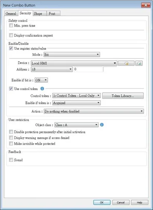Click the add new device icon button
The height and width of the screenshot is (210, 153).
click(x=139, y=63)
